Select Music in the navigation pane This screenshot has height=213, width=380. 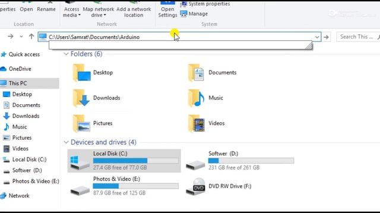pyautogui.click(x=15, y=127)
